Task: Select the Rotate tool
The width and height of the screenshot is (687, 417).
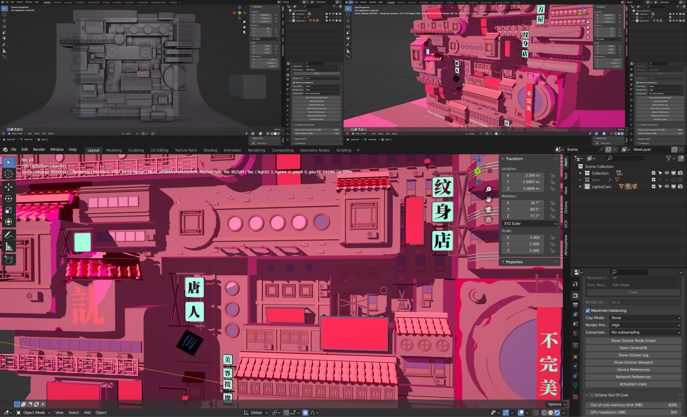Action: coord(9,198)
